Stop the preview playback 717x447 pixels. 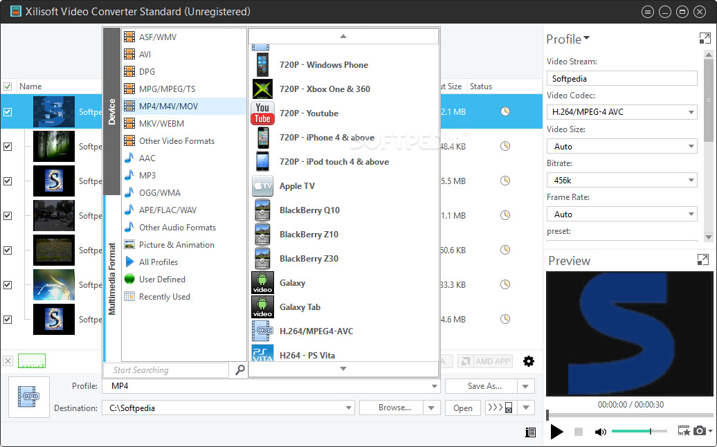pyautogui.click(x=579, y=432)
